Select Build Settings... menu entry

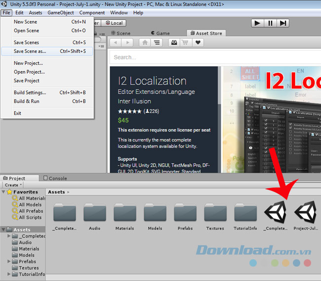point(30,93)
